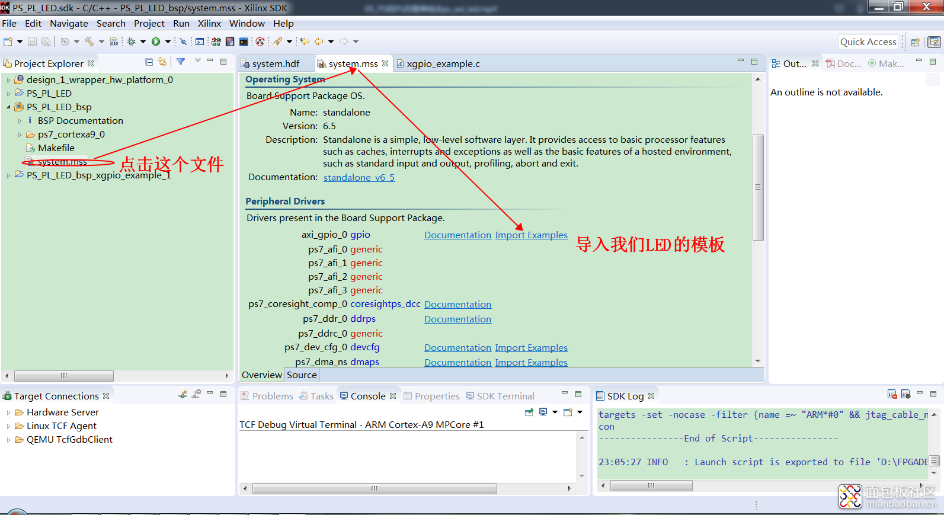Open the Run dropdown arrow
The height and width of the screenshot is (515, 944).
[168, 41]
